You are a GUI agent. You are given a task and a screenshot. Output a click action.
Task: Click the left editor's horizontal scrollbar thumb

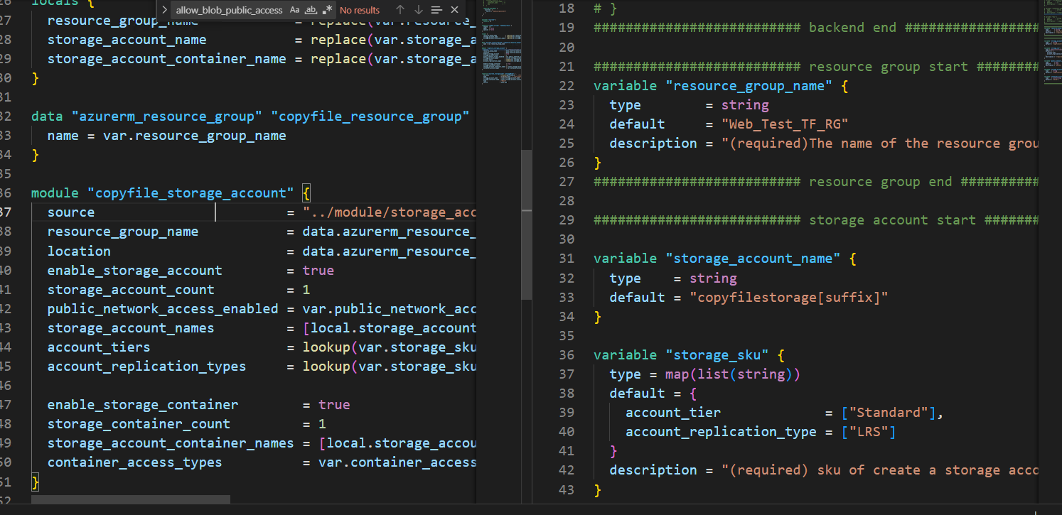click(x=131, y=500)
